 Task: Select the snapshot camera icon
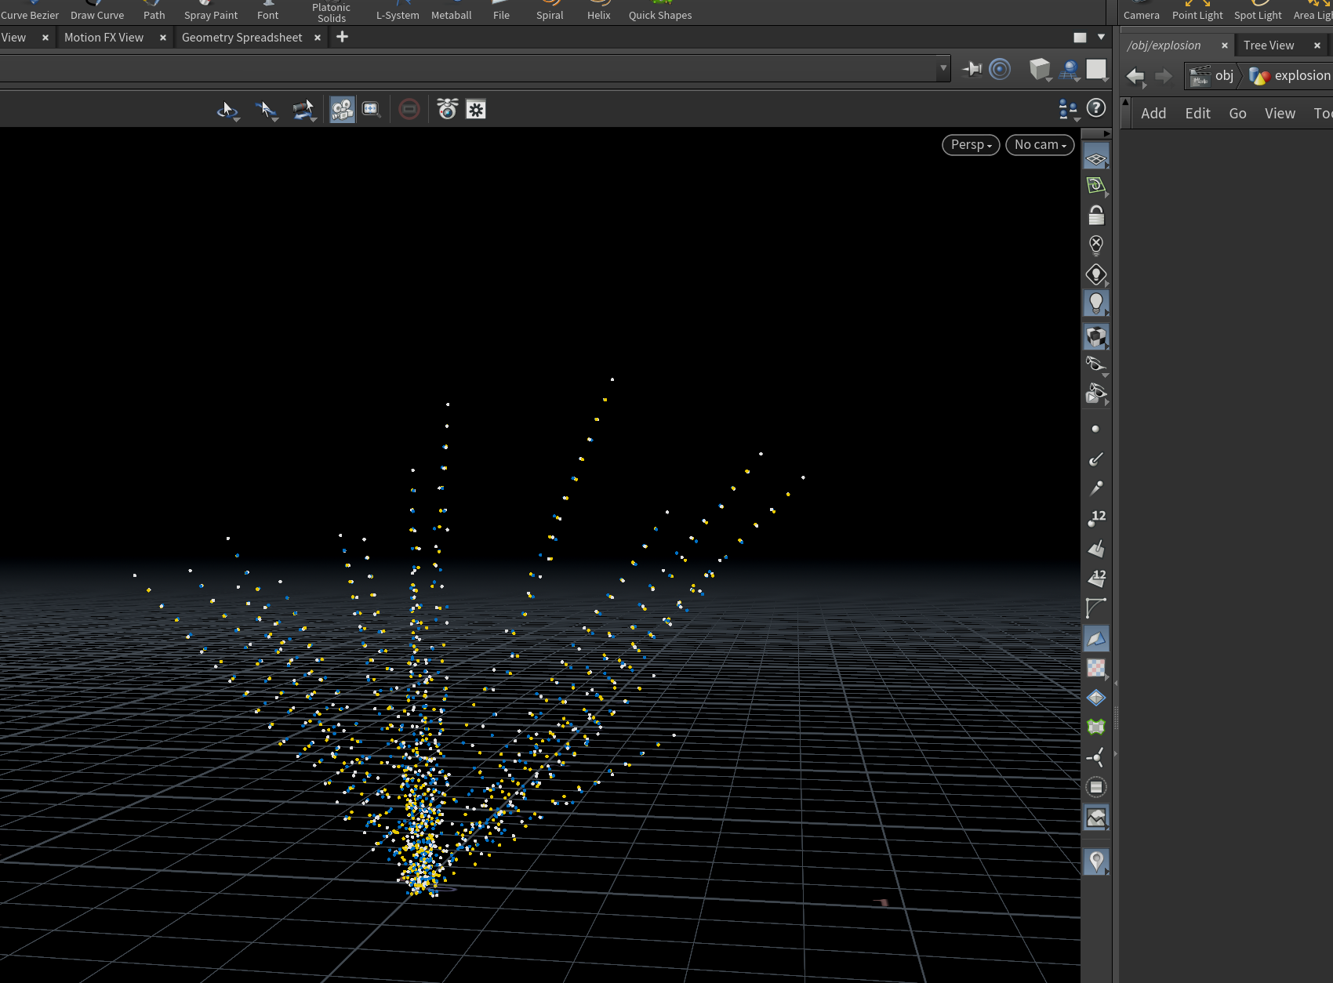pos(448,109)
